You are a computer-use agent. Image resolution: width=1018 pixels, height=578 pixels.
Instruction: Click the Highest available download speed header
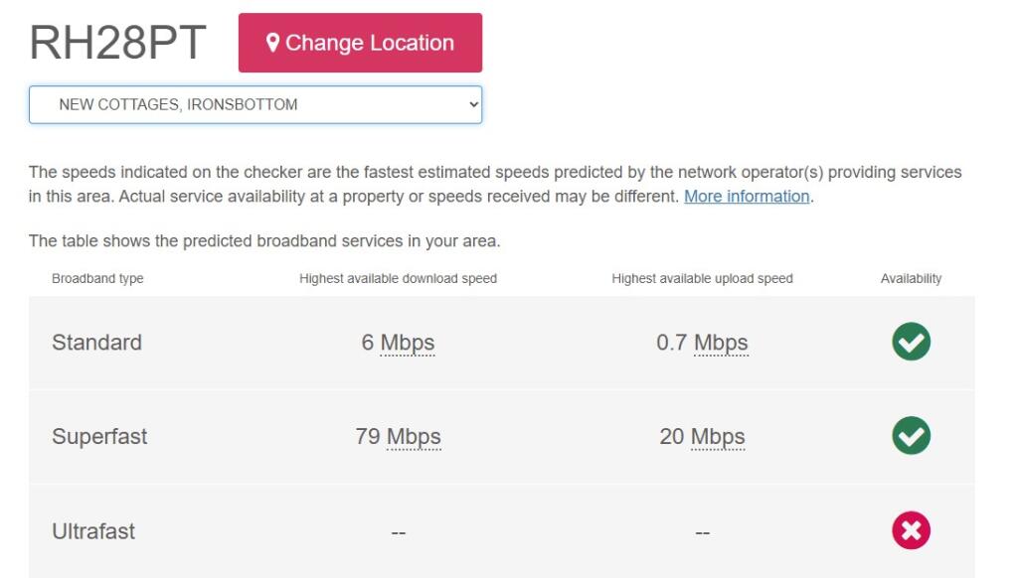coord(398,279)
